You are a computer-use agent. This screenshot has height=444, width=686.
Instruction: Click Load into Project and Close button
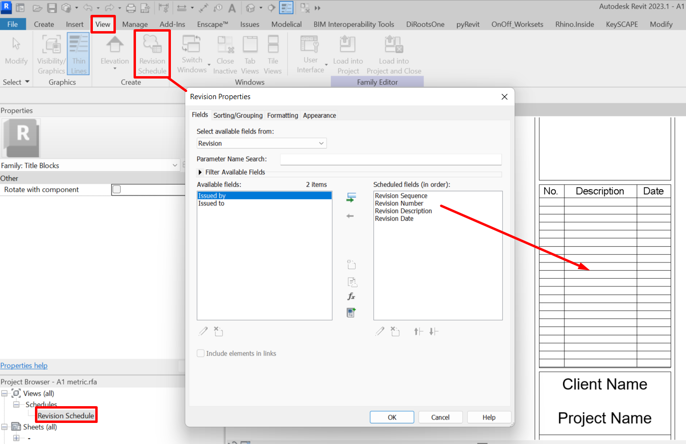tap(394, 55)
